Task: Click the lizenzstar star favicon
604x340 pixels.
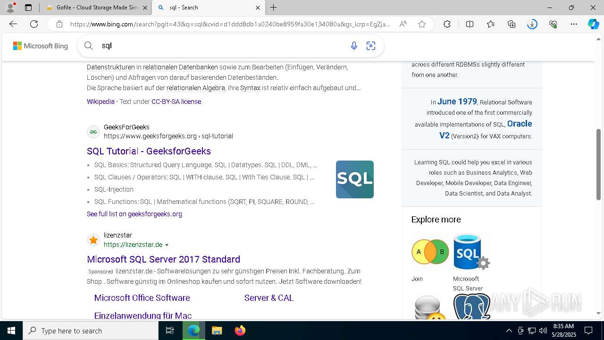Action: pyautogui.click(x=93, y=240)
